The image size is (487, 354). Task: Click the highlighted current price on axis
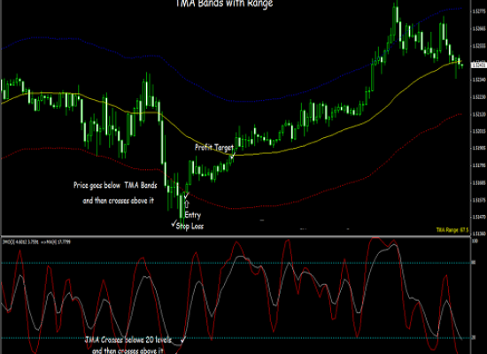(478, 65)
